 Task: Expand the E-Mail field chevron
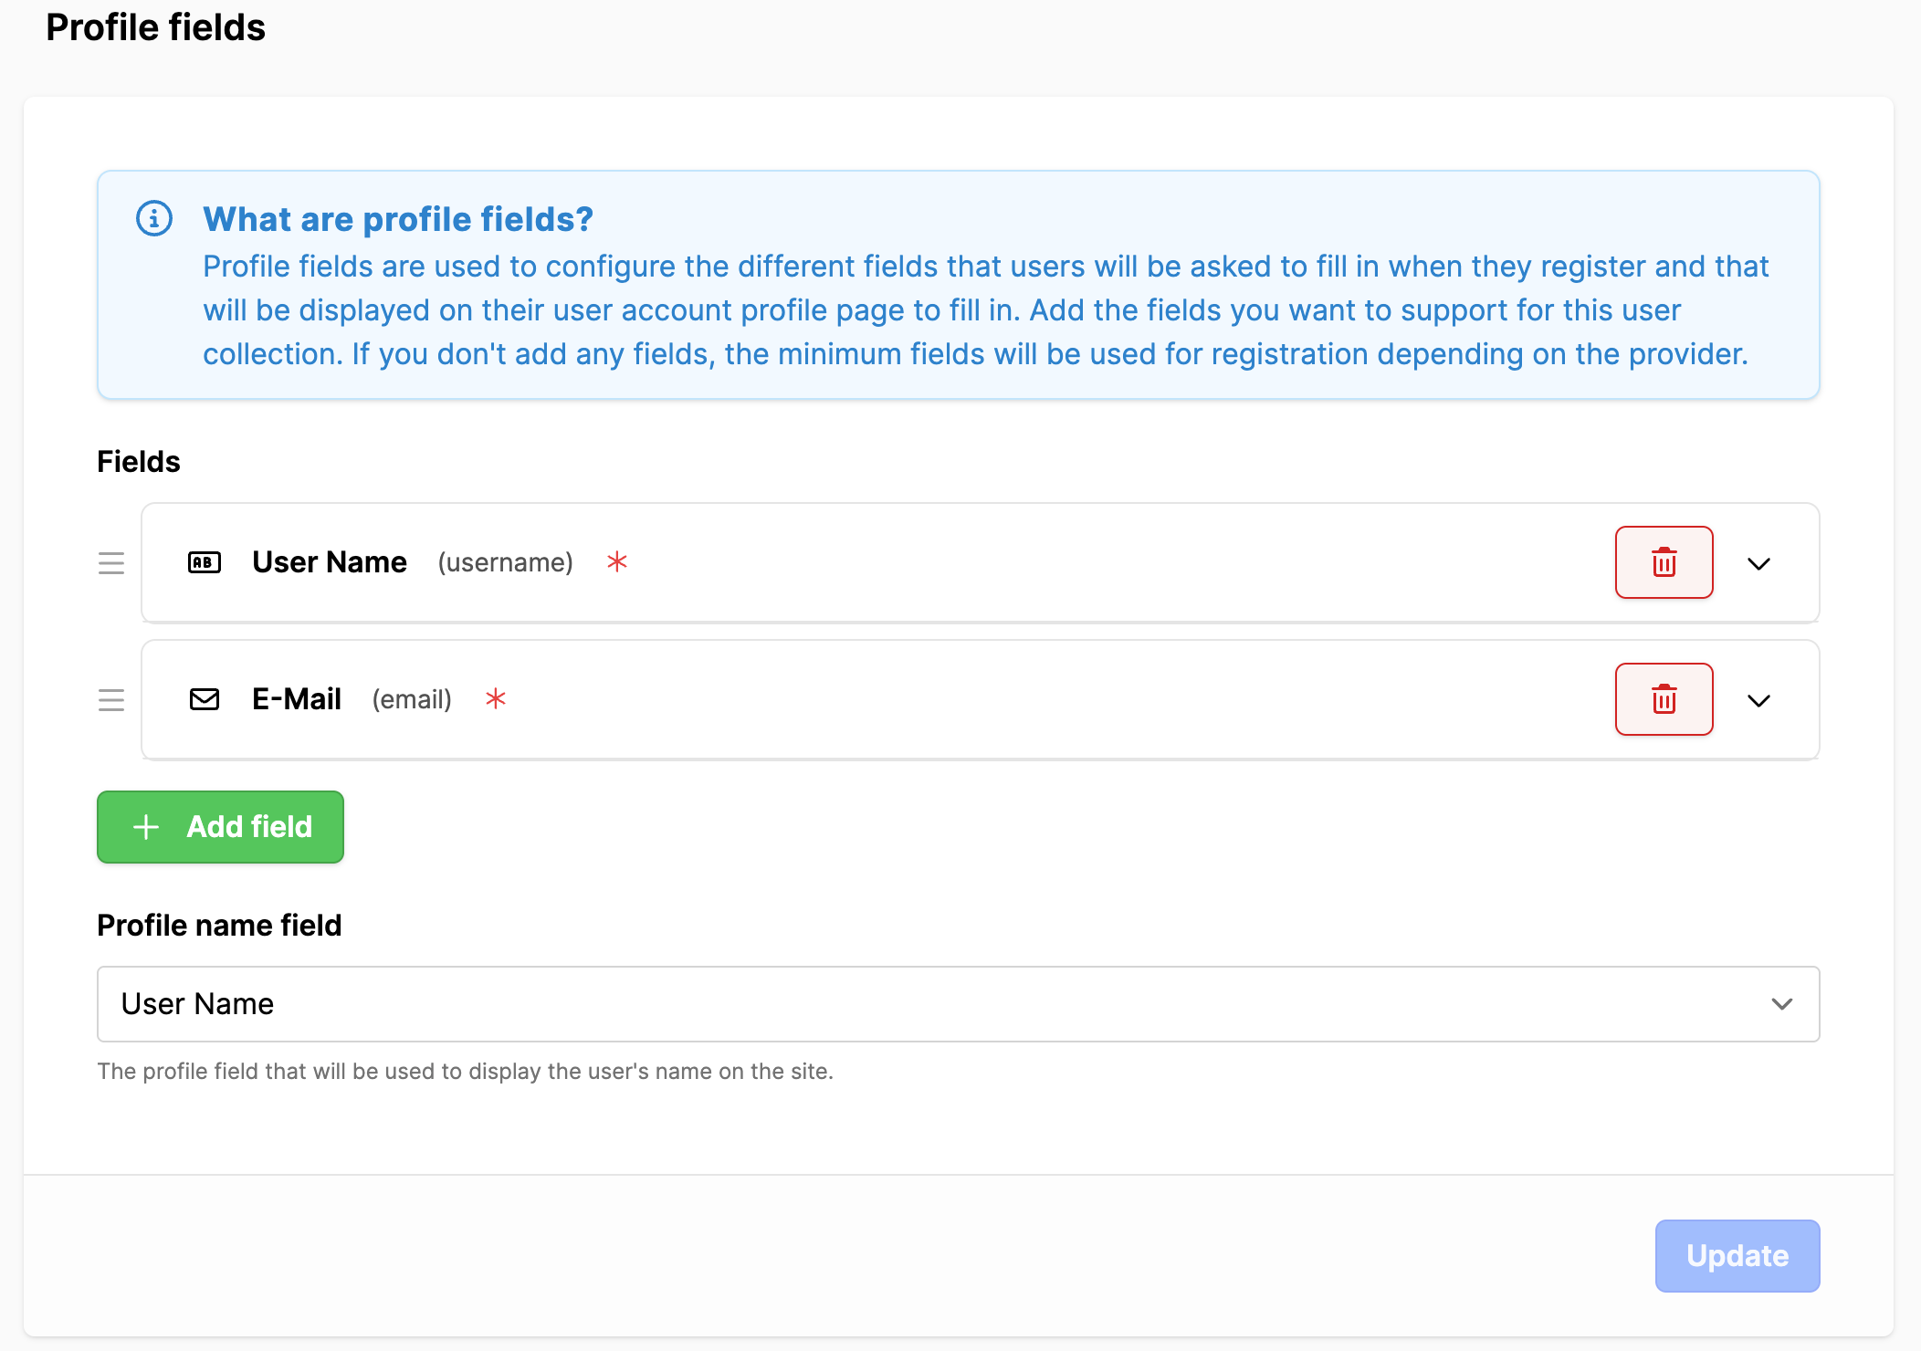1758,700
